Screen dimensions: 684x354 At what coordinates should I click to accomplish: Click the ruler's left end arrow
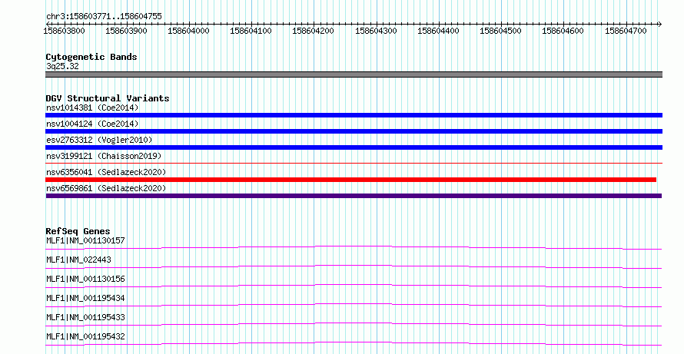48,25
